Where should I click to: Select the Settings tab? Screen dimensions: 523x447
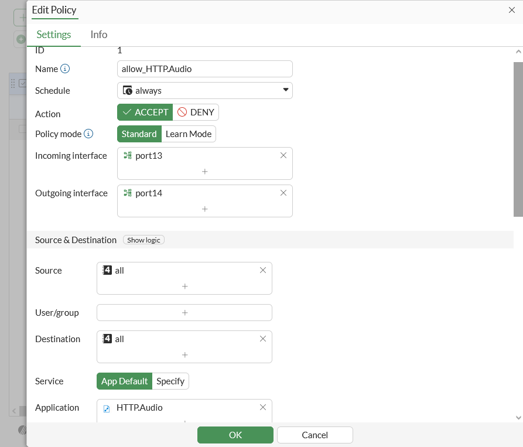[x=54, y=35]
